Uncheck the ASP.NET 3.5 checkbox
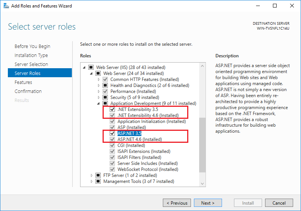Screen dimensions: 301x211 click(112, 133)
